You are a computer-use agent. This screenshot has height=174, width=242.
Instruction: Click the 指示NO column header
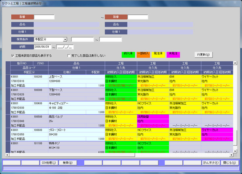pos(22,63)
